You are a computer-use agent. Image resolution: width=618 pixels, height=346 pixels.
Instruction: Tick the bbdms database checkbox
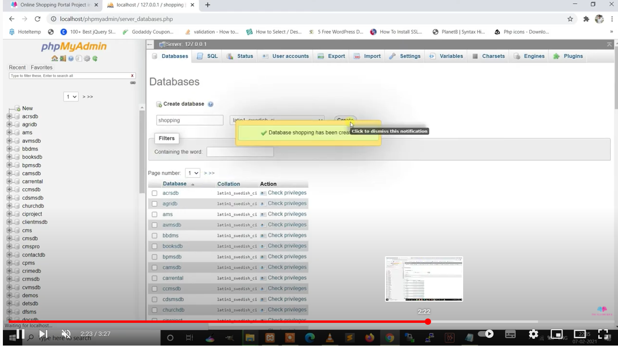[154, 235]
